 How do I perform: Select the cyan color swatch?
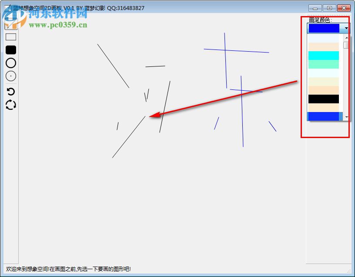(x=323, y=55)
